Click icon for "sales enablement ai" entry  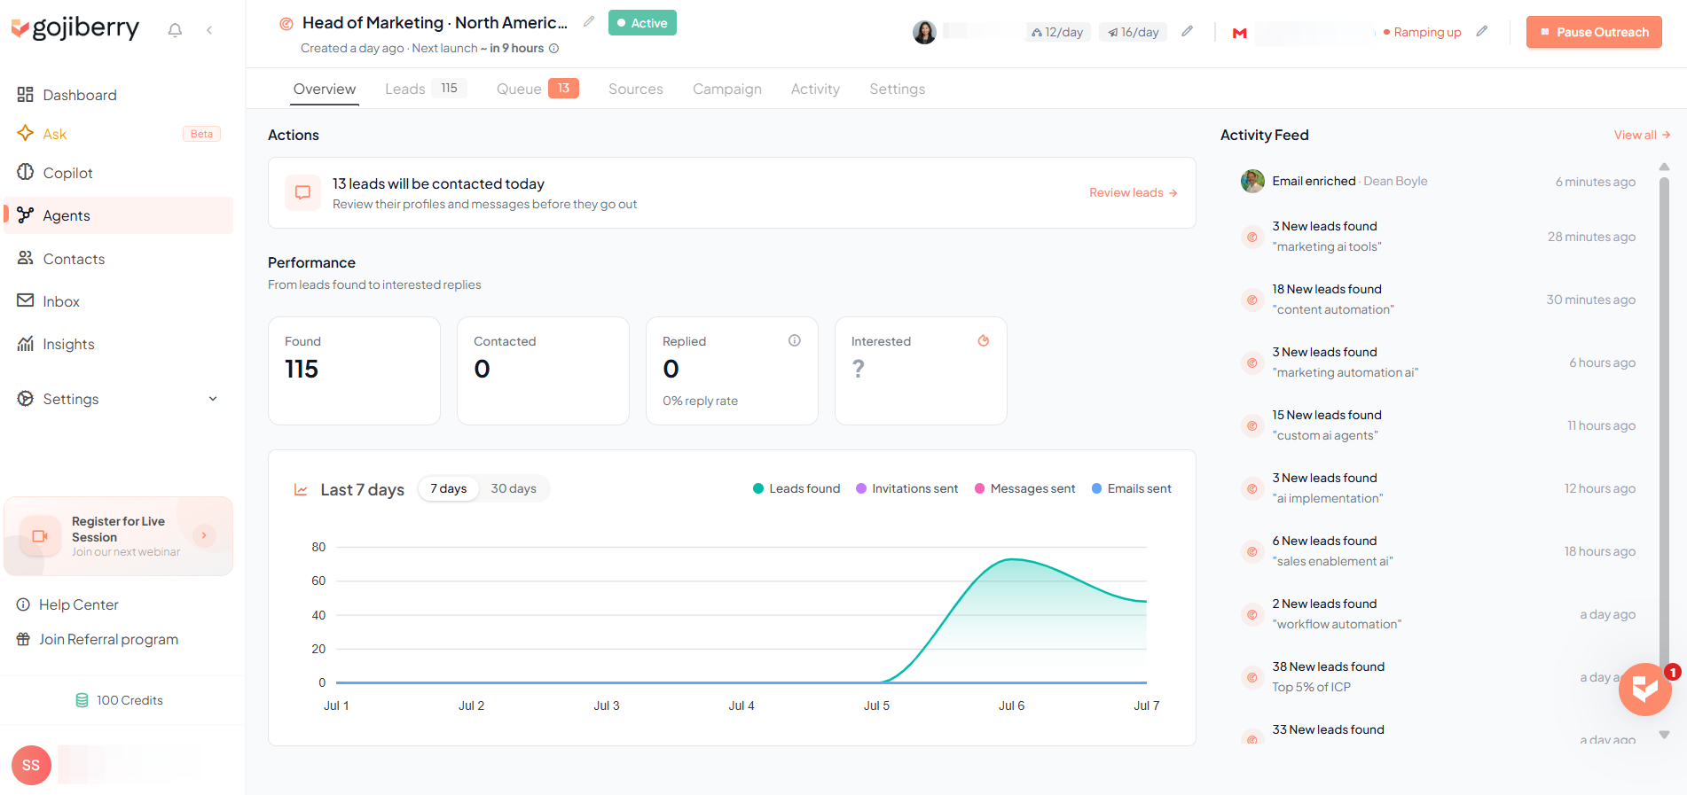[1252, 551]
